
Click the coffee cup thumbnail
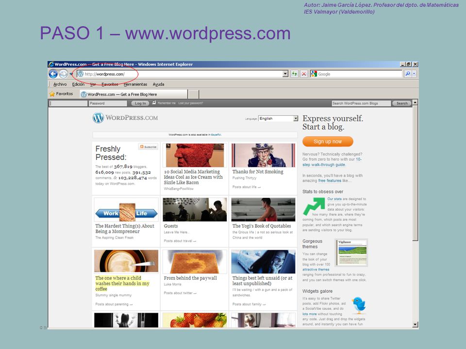[x=126, y=261]
